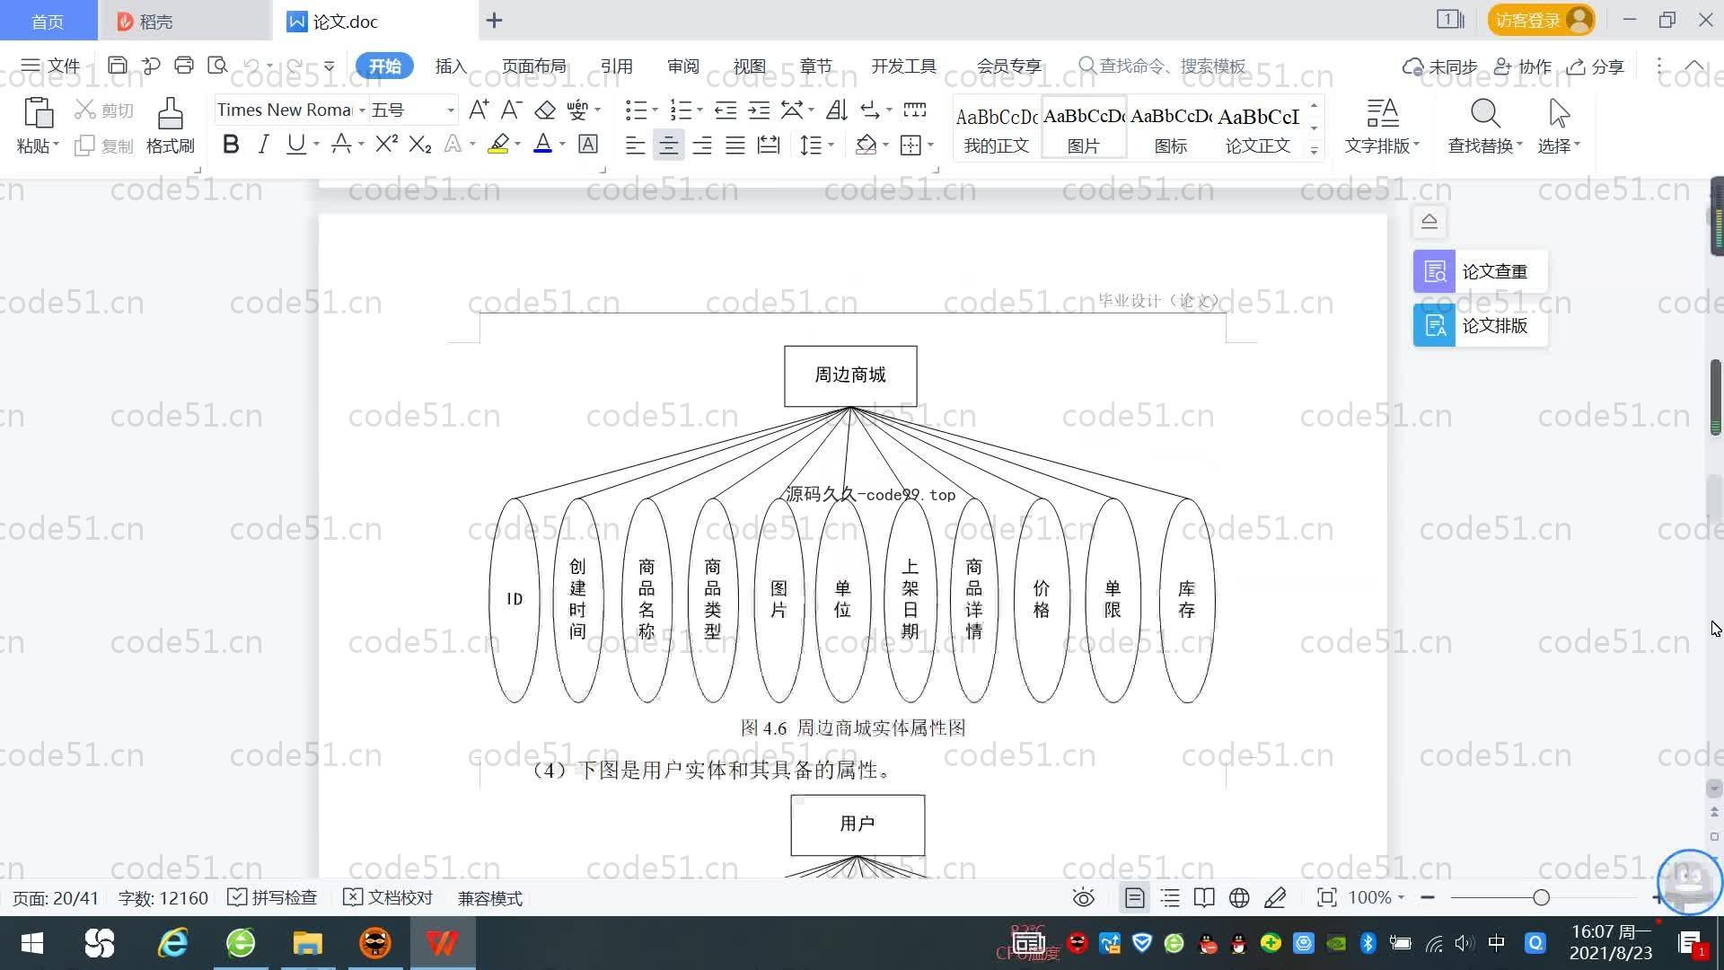Align text left
The image size is (1724, 970).
(x=635, y=145)
